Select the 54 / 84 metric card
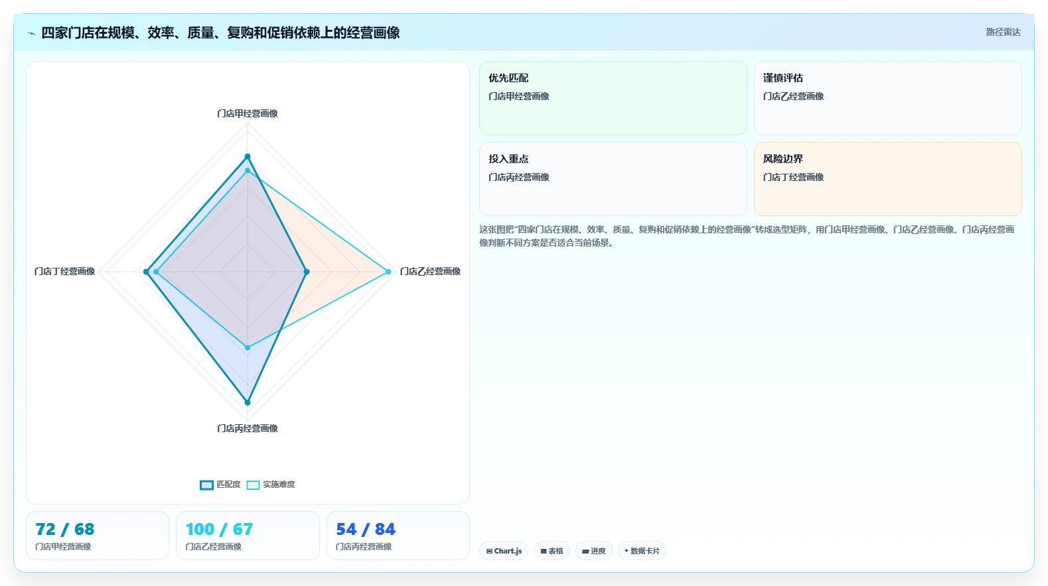 pyautogui.click(x=398, y=536)
